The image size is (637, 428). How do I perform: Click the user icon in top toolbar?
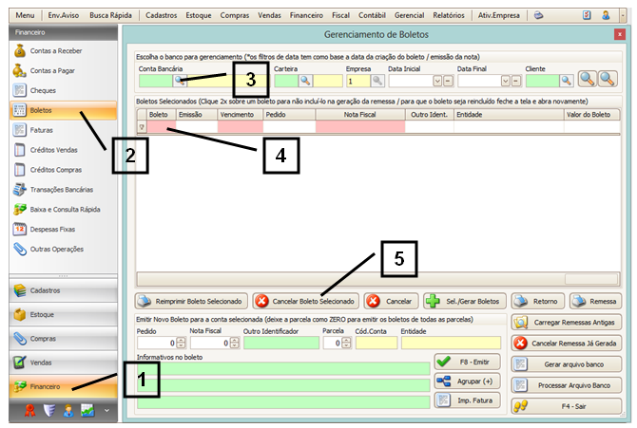[606, 15]
